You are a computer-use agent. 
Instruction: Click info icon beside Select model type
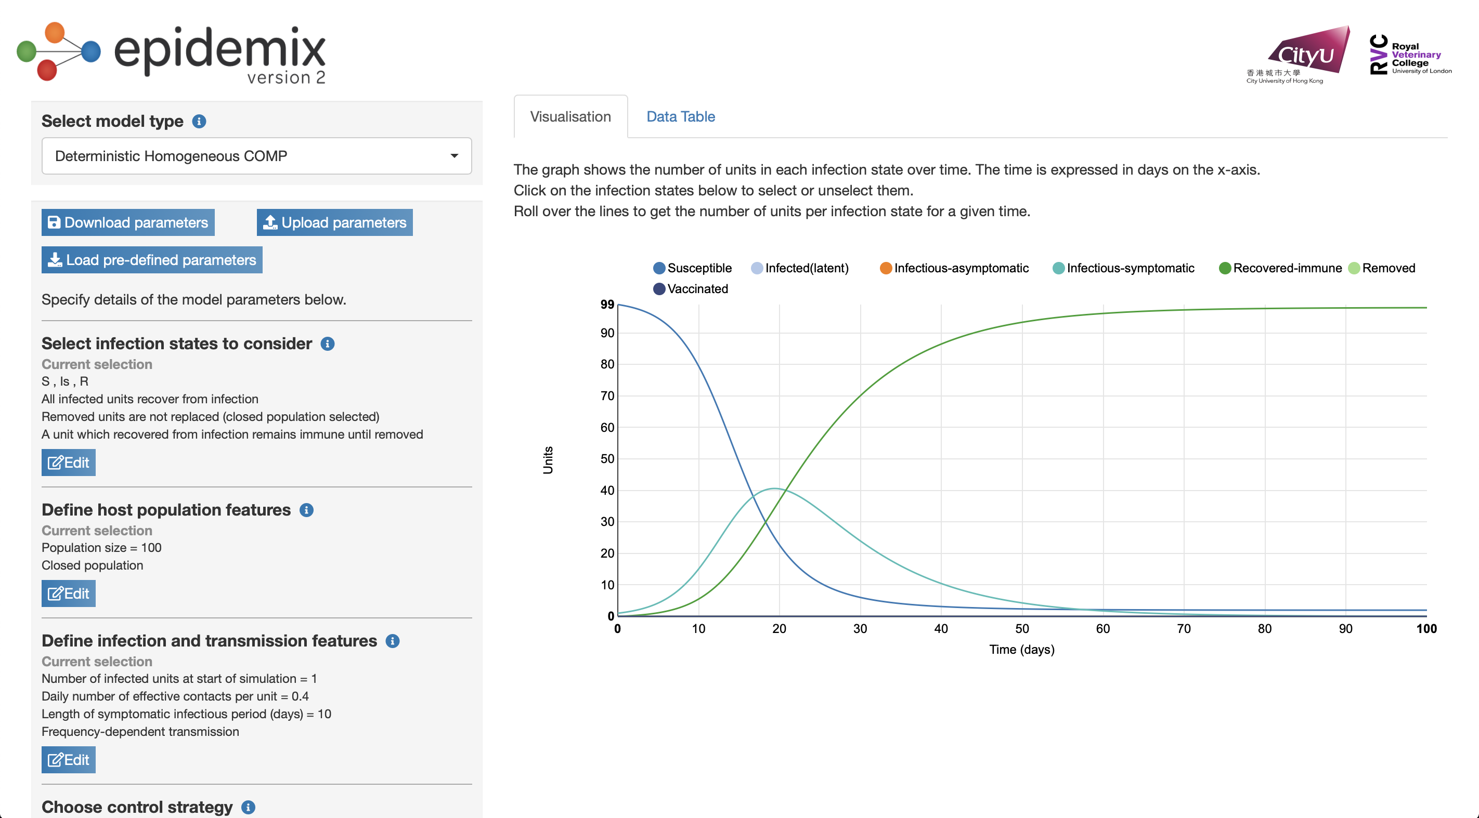[x=199, y=122]
